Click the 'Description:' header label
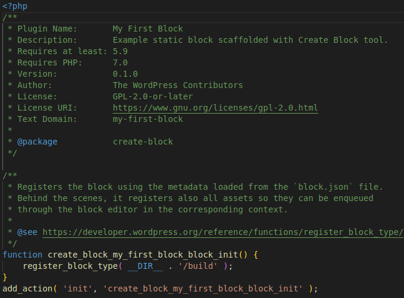 [47, 40]
